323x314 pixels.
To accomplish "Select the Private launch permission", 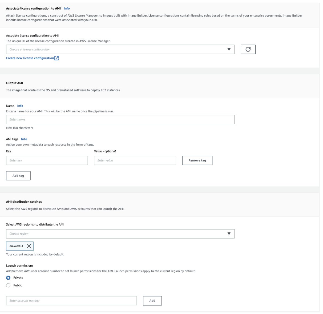I will 8,278.
